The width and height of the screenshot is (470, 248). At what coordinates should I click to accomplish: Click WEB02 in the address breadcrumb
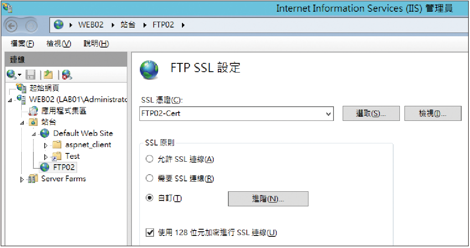(91, 25)
